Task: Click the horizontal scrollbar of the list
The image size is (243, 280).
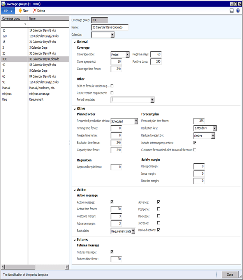Action: 34,267
